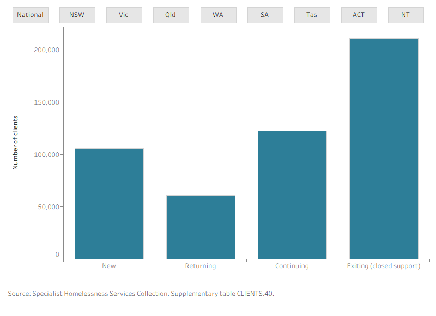View Tas data
Image resolution: width=436 pixels, height=316 pixels.
pyautogui.click(x=312, y=15)
